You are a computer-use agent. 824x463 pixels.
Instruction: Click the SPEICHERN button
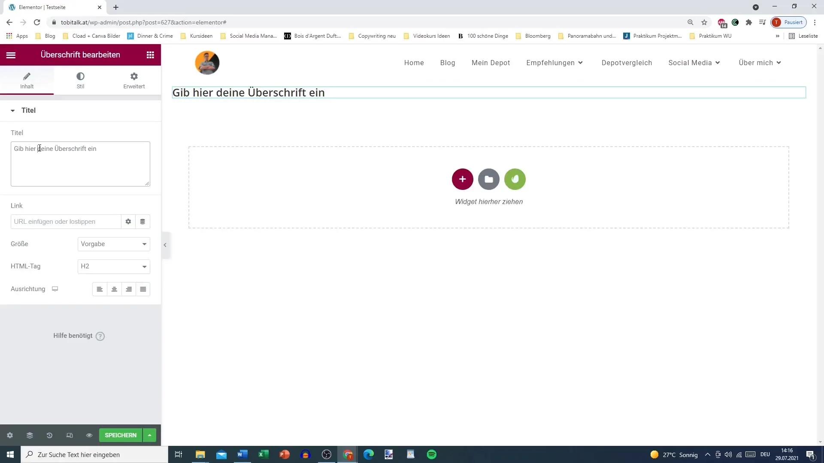[x=121, y=435]
